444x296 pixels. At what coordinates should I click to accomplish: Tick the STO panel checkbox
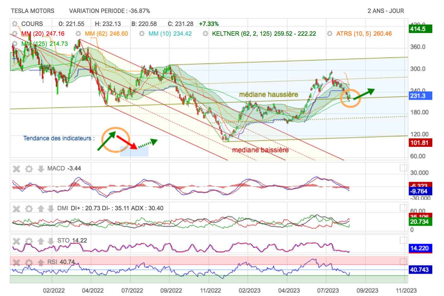point(403,240)
